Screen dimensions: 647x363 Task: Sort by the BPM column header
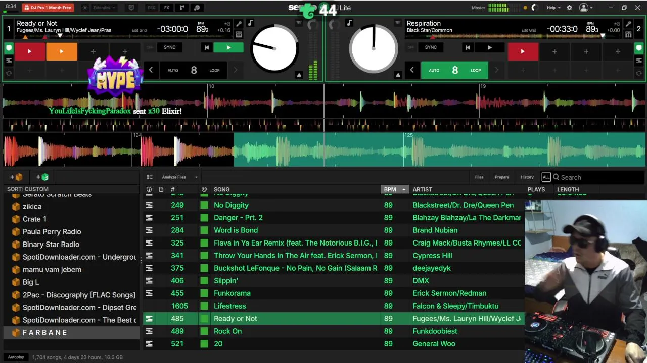pyautogui.click(x=394, y=189)
